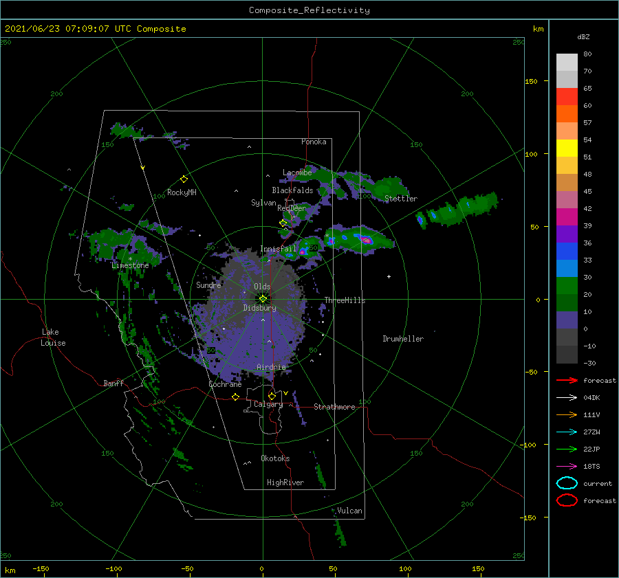Viewport: 619px width, 578px height.
Task: Click the cyan 27ZW arrow legend icon
Action: [567, 432]
